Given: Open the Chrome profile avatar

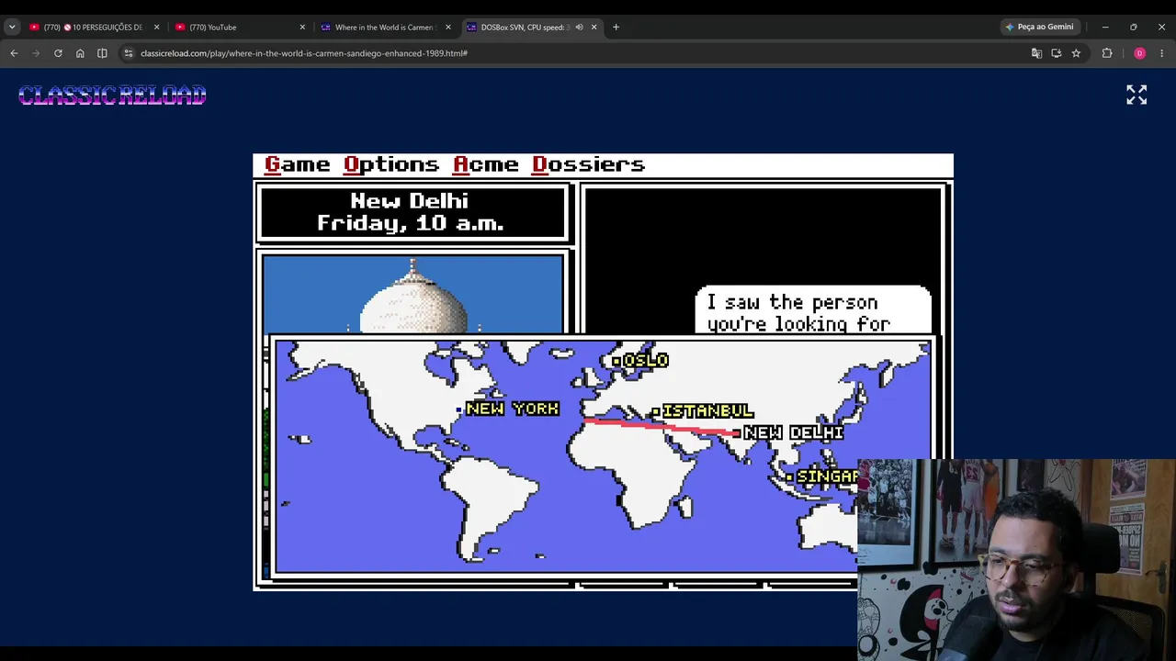Looking at the screenshot, I should pos(1139,53).
